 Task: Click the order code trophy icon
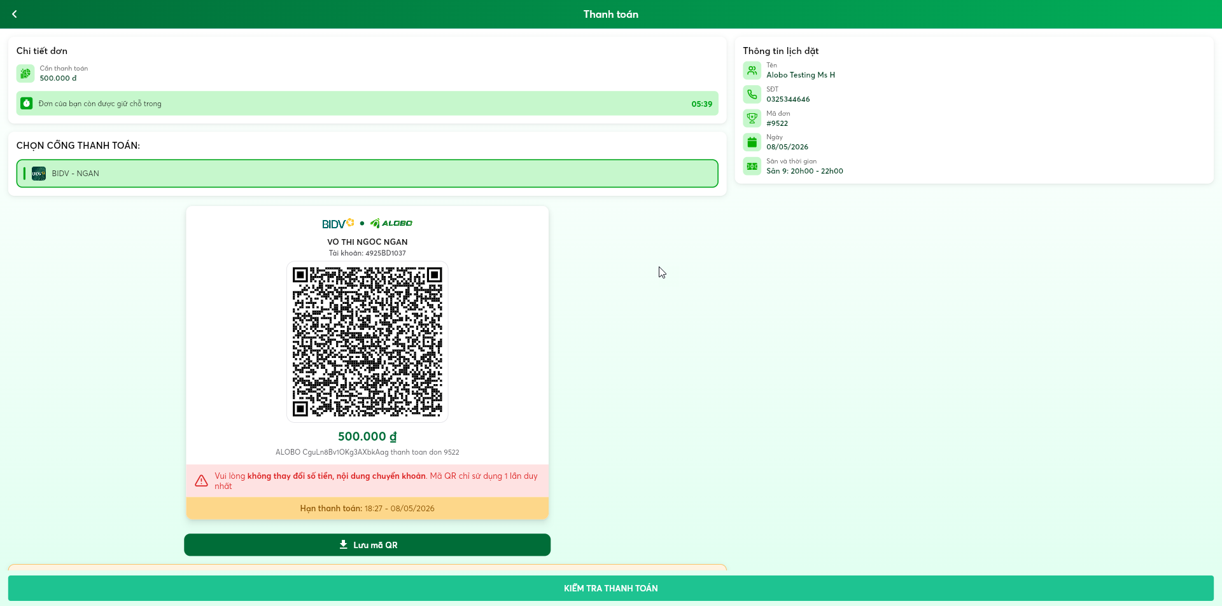click(x=752, y=118)
